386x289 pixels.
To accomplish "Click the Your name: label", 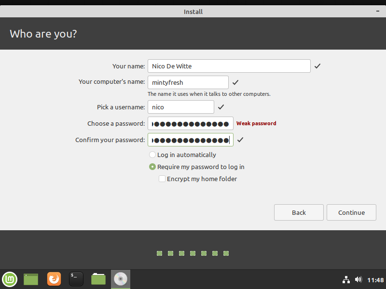I will (128, 66).
